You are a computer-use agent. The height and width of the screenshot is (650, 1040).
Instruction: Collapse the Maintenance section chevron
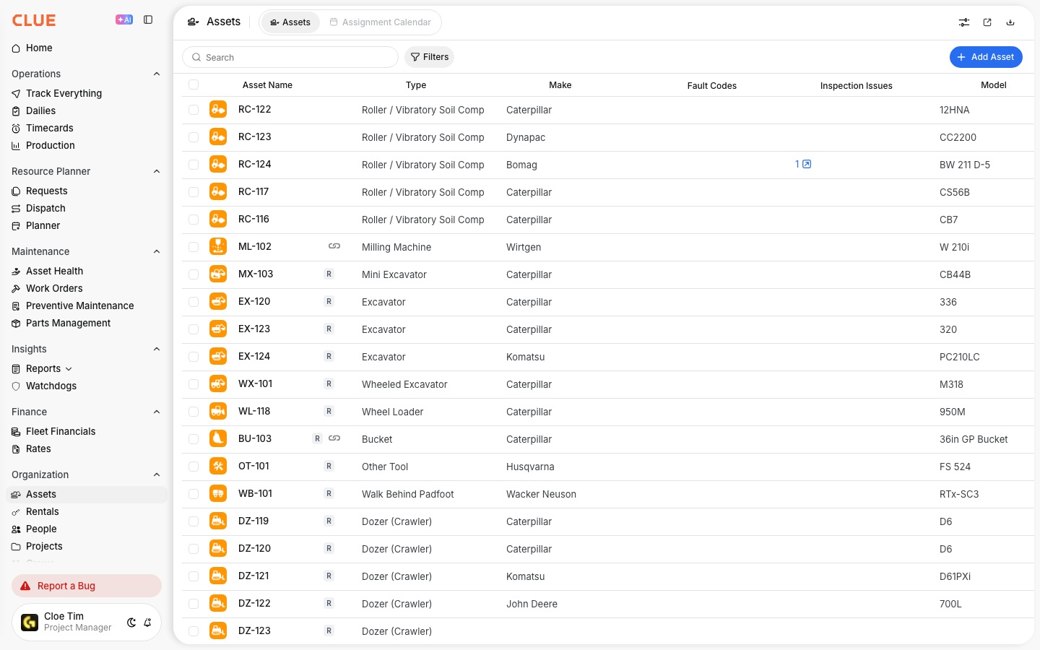tap(157, 251)
